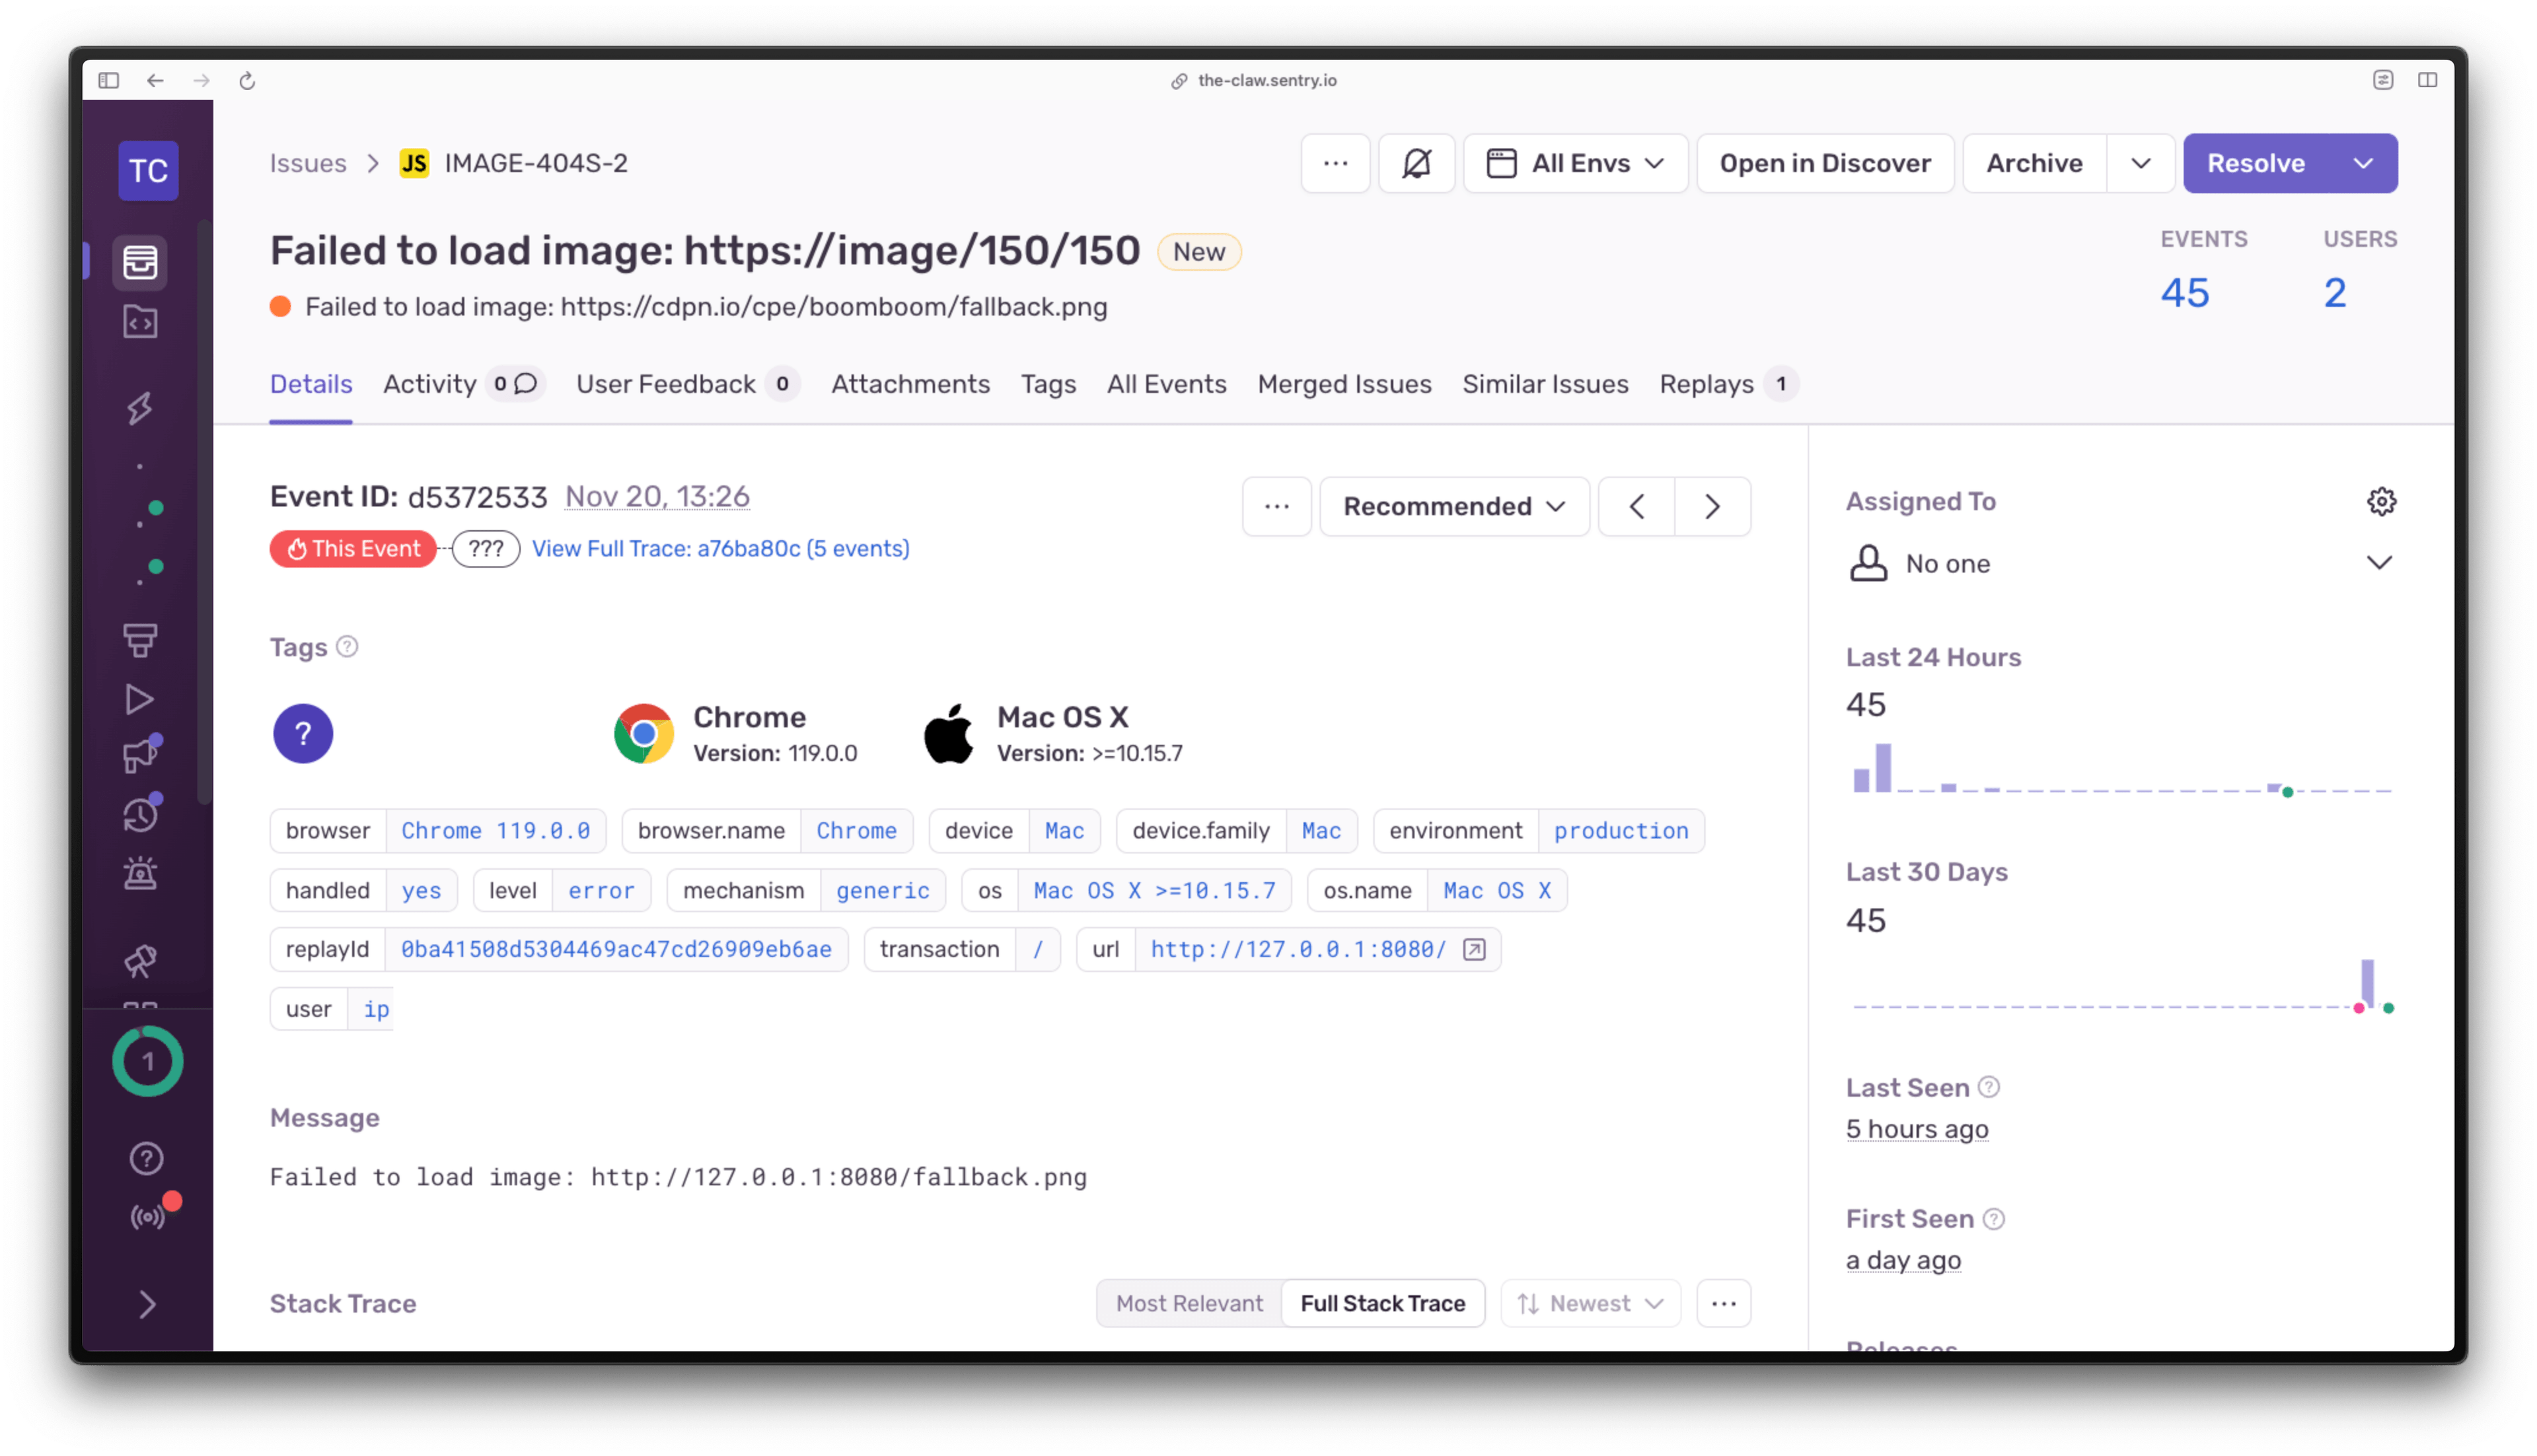This screenshot has width=2537, height=1456.
Task: Open the Replays tab
Action: tap(1707, 384)
